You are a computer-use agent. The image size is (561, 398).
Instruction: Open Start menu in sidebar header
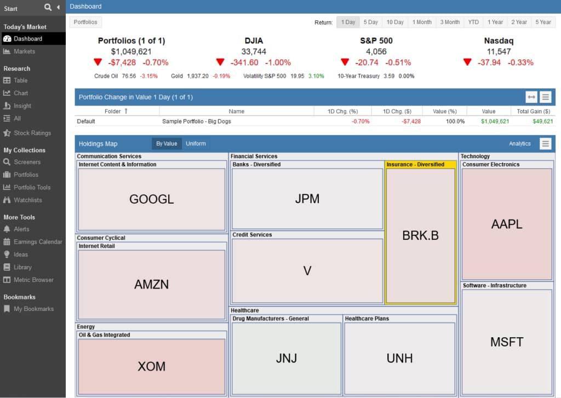(x=11, y=9)
